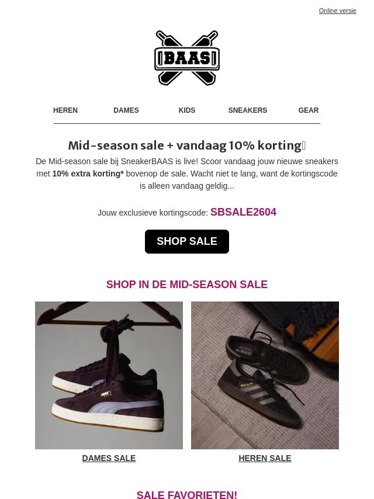Image resolution: width=374 pixels, height=499 pixels.
Task: Follow the DAMES SALE link
Action: pyautogui.click(x=109, y=458)
